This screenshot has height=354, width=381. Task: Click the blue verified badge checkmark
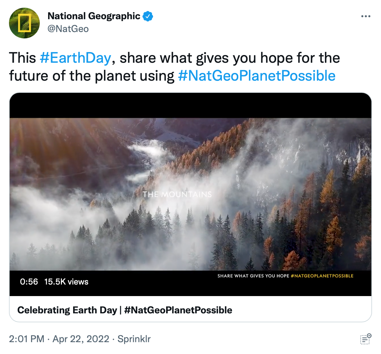147,16
